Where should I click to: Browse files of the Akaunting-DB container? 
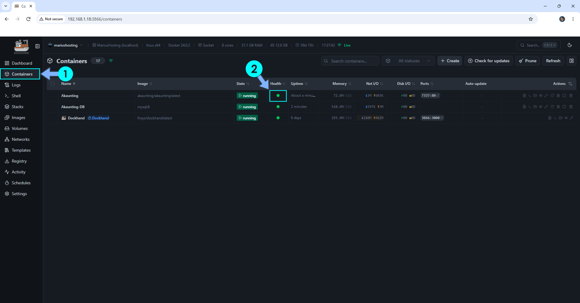[x=535, y=107]
